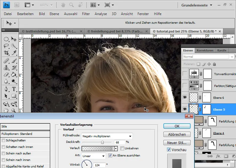
Task: Click lock all layer icon
Action: (214, 64)
